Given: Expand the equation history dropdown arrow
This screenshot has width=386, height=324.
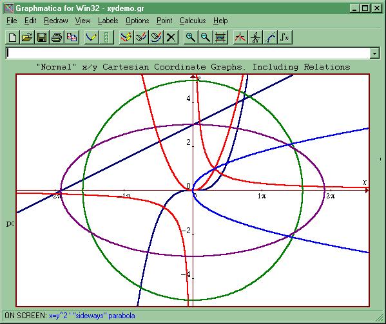Looking at the screenshot, I should point(374,53).
